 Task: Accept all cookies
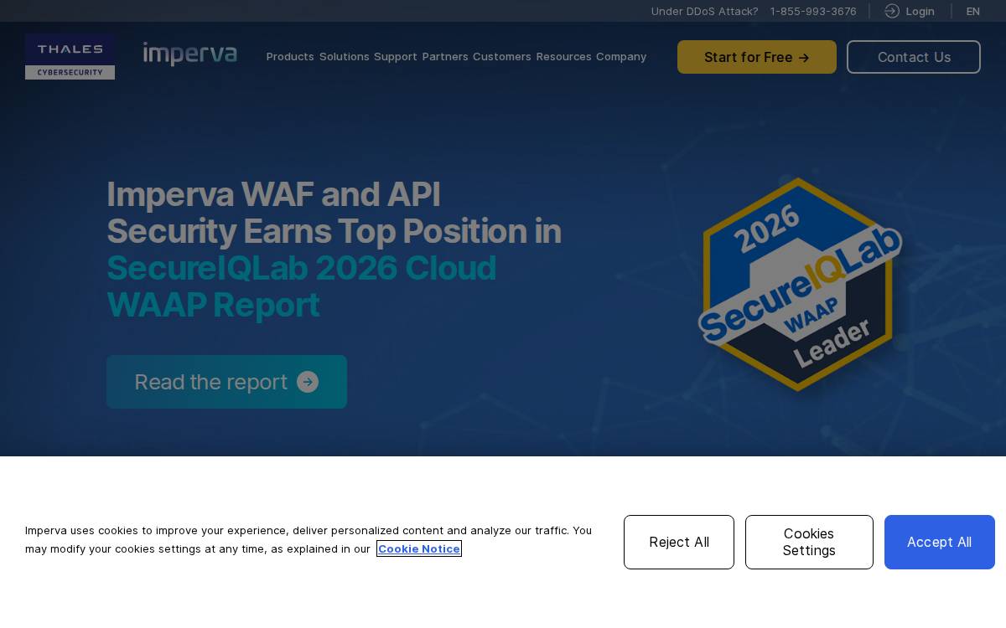[x=940, y=542]
